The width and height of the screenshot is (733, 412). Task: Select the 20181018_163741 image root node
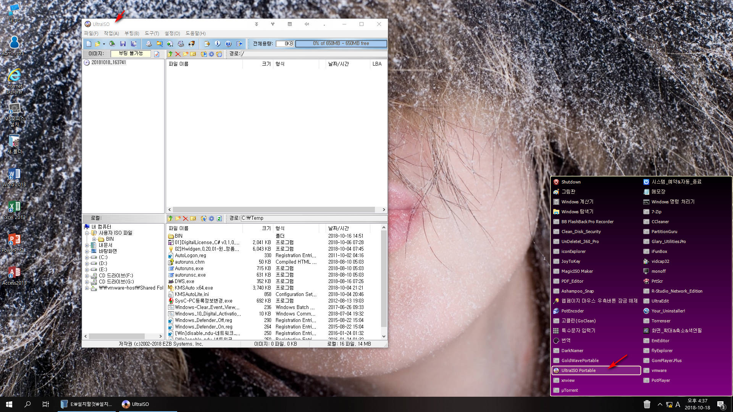[x=108, y=63]
